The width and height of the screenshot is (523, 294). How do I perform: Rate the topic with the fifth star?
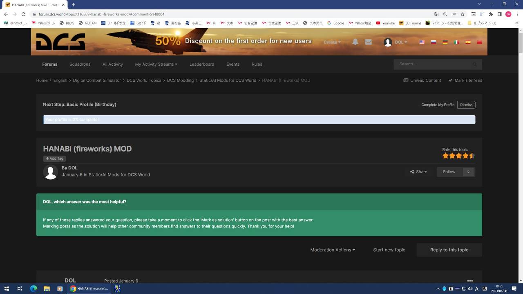click(x=472, y=156)
